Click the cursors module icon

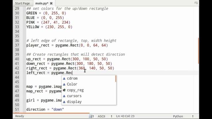(x=64, y=96)
